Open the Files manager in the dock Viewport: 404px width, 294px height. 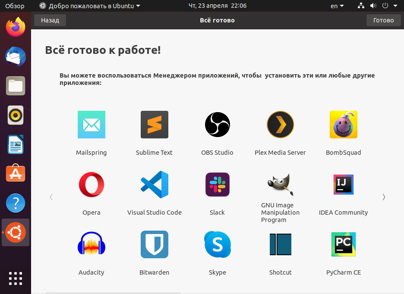(x=16, y=86)
